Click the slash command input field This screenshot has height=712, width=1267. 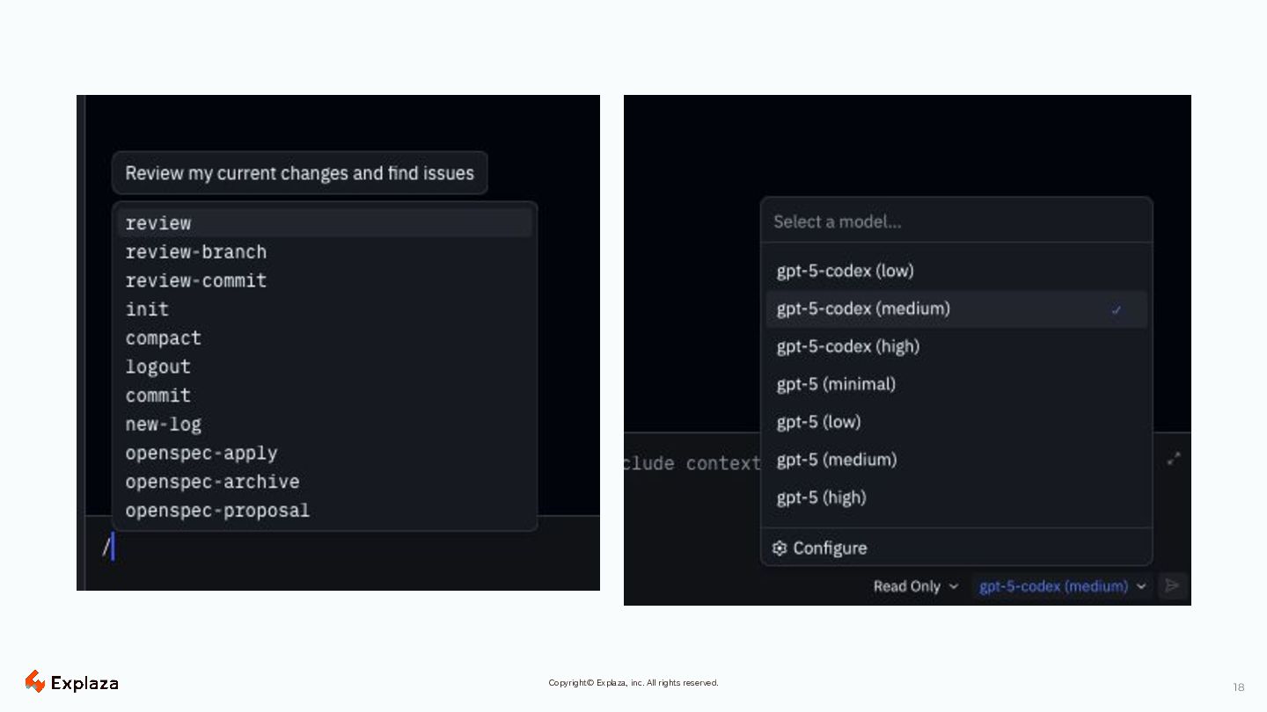343,552
